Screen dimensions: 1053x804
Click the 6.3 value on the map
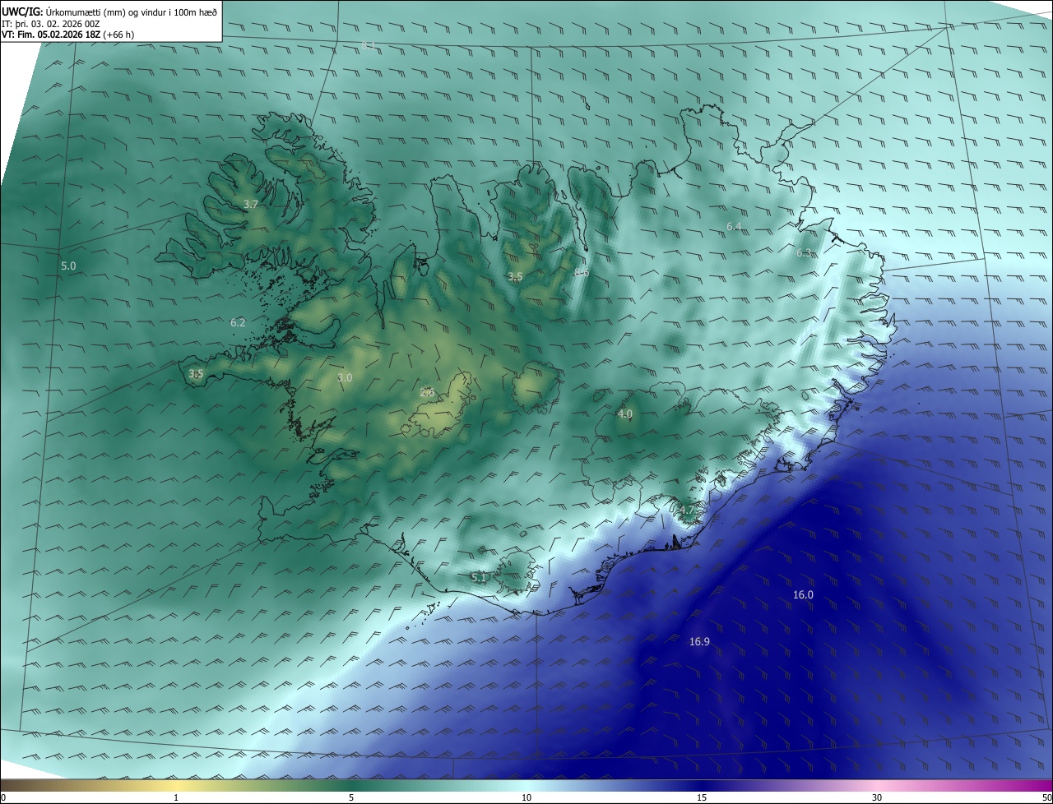click(804, 253)
